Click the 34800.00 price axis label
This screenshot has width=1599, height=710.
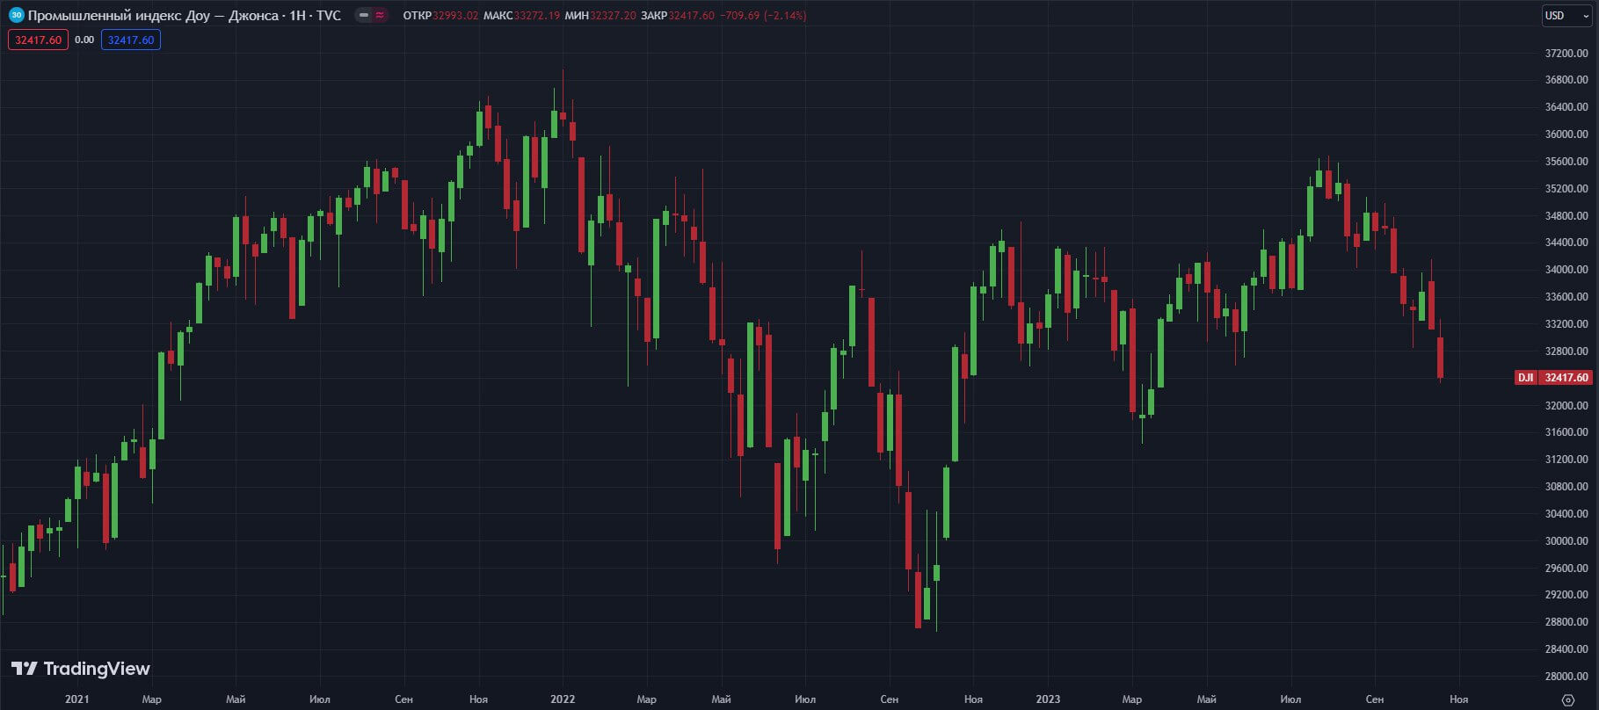(1566, 216)
